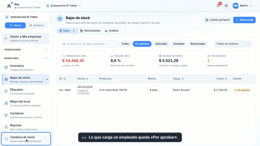Open the Martín user menu
Screen dimensions: 260x146
click(x=242, y=6)
